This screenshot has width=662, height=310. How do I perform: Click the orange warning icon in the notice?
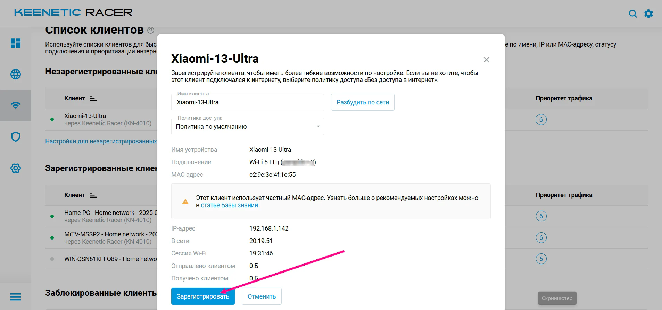185,201
